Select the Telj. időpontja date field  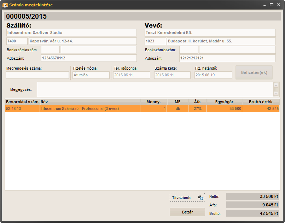[132, 75]
